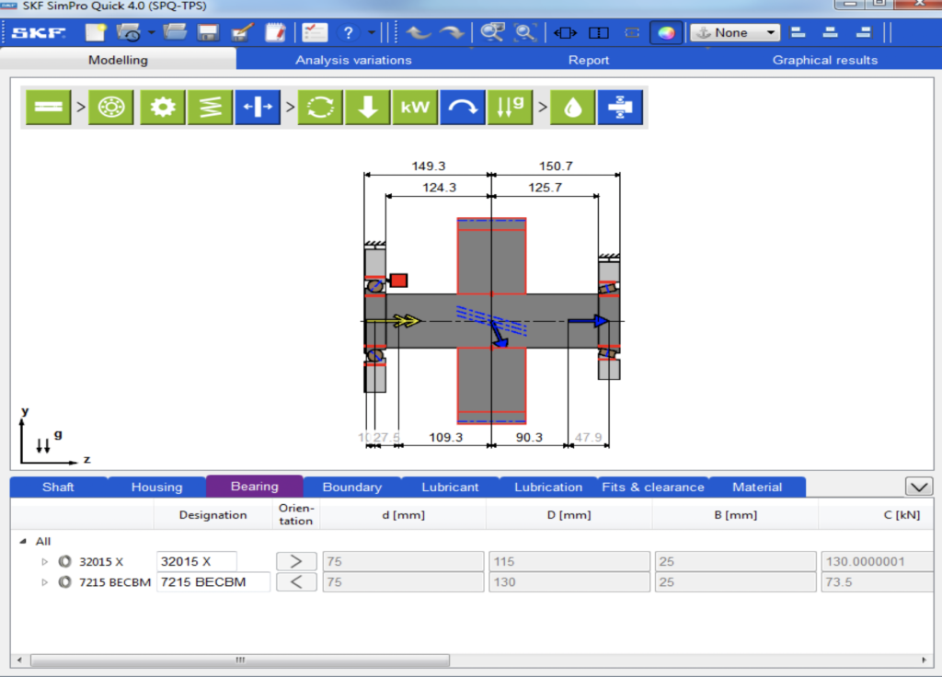Collapse the bottom panel with chevron button
Image resolution: width=942 pixels, height=677 pixels.
(918, 486)
